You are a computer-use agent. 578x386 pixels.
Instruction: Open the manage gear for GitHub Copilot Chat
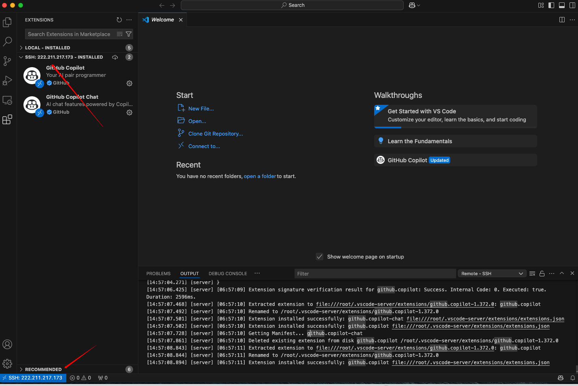tap(129, 112)
